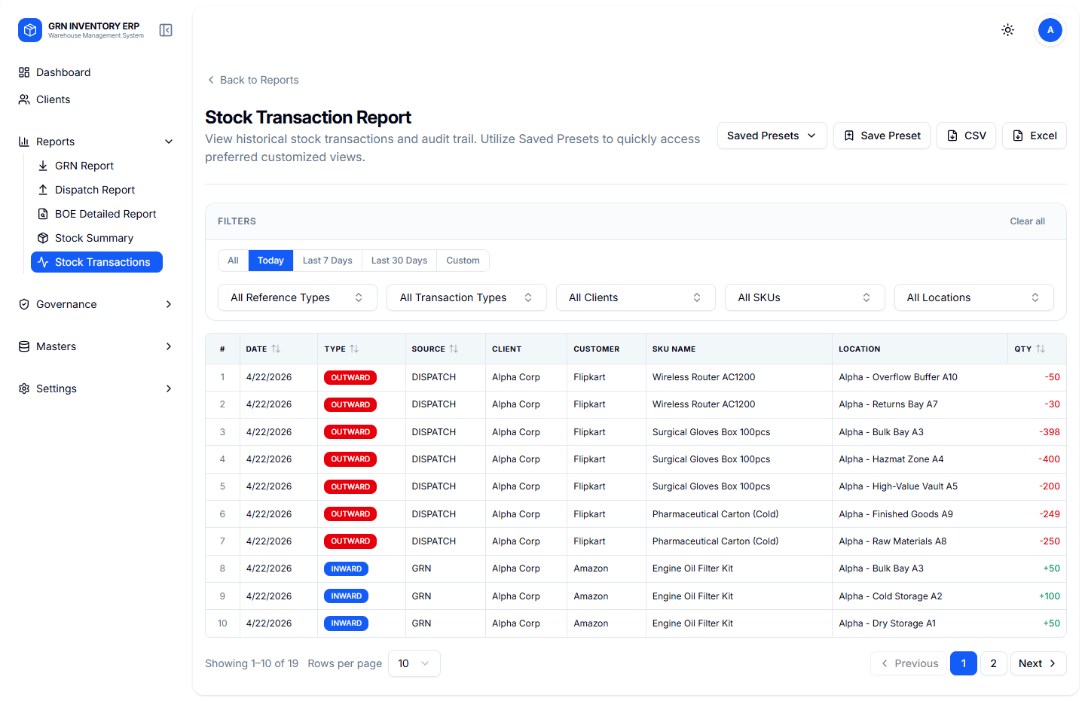Screen dimensions: 1085x701
Task: Export the report as Excel
Action: click(x=1034, y=136)
